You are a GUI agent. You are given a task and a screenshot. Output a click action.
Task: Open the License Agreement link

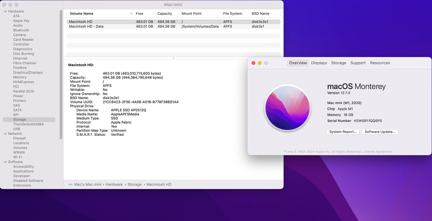(377, 152)
